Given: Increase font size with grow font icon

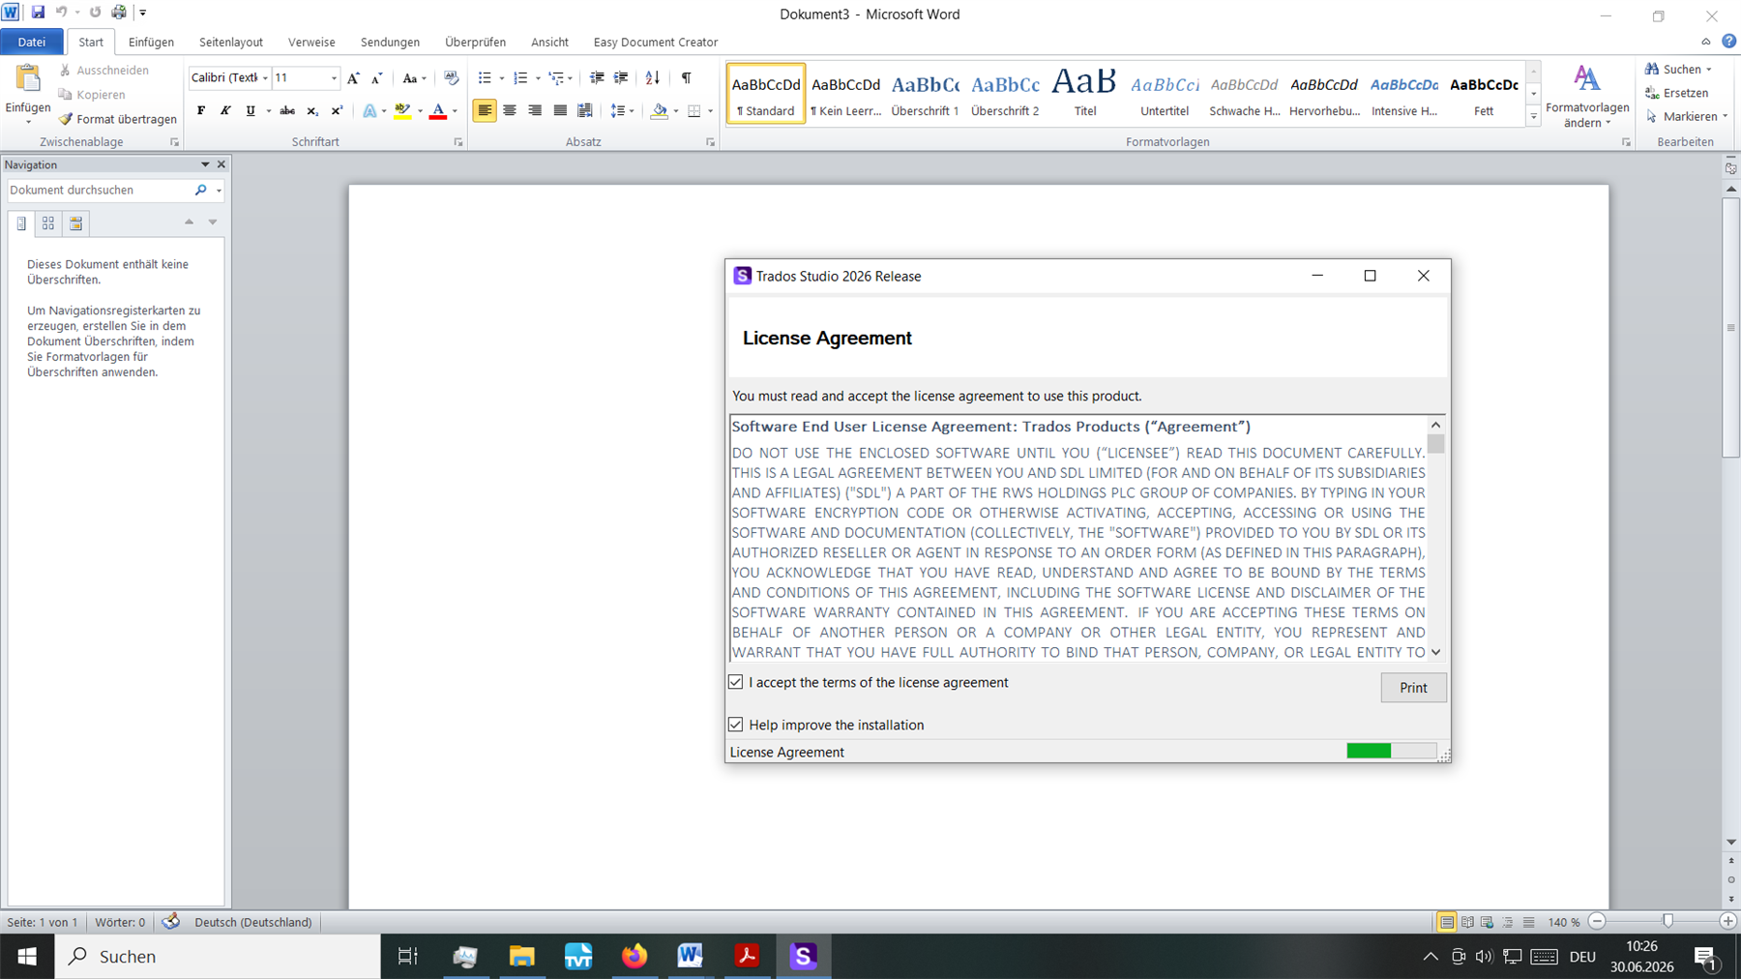Looking at the screenshot, I should (x=353, y=77).
